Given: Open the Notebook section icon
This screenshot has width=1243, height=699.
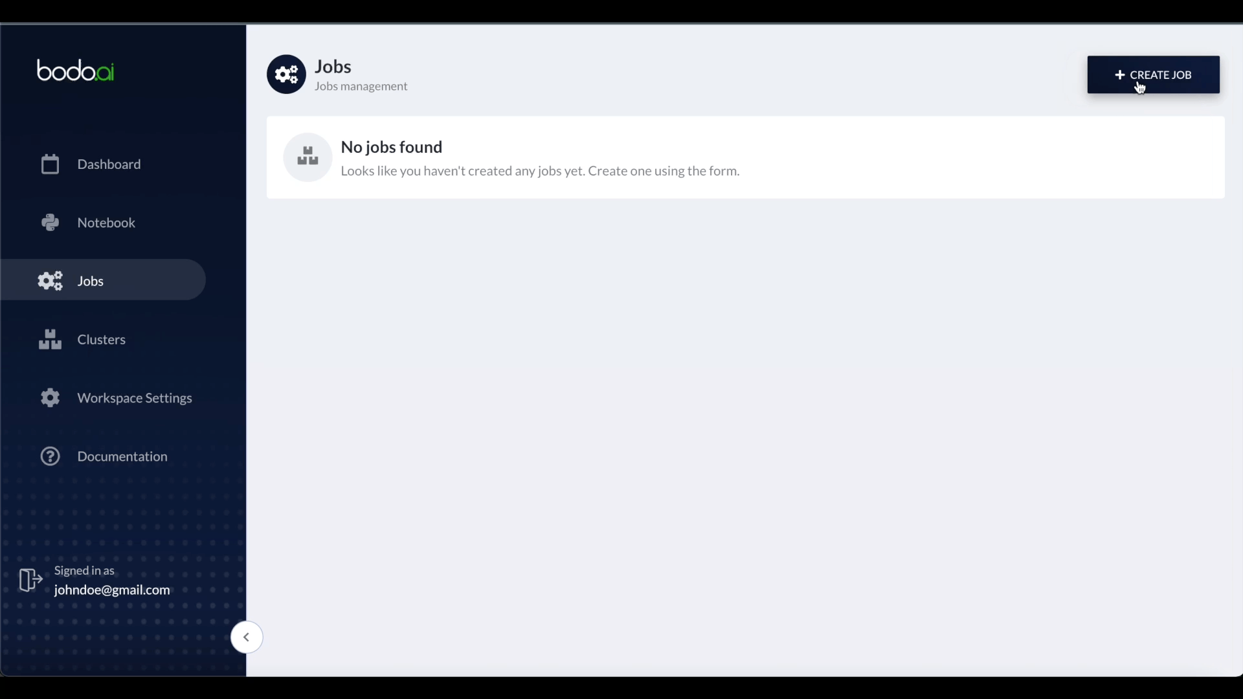Looking at the screenshot, I should [49, 222].
